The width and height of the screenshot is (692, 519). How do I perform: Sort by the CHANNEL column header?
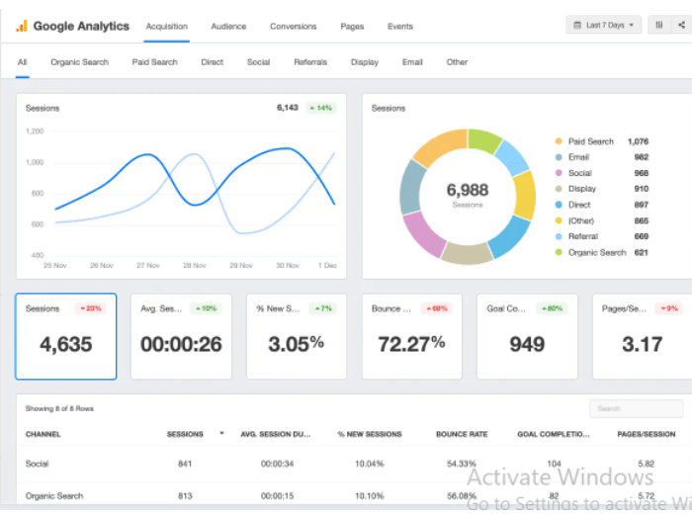click(x=43, y=434)
